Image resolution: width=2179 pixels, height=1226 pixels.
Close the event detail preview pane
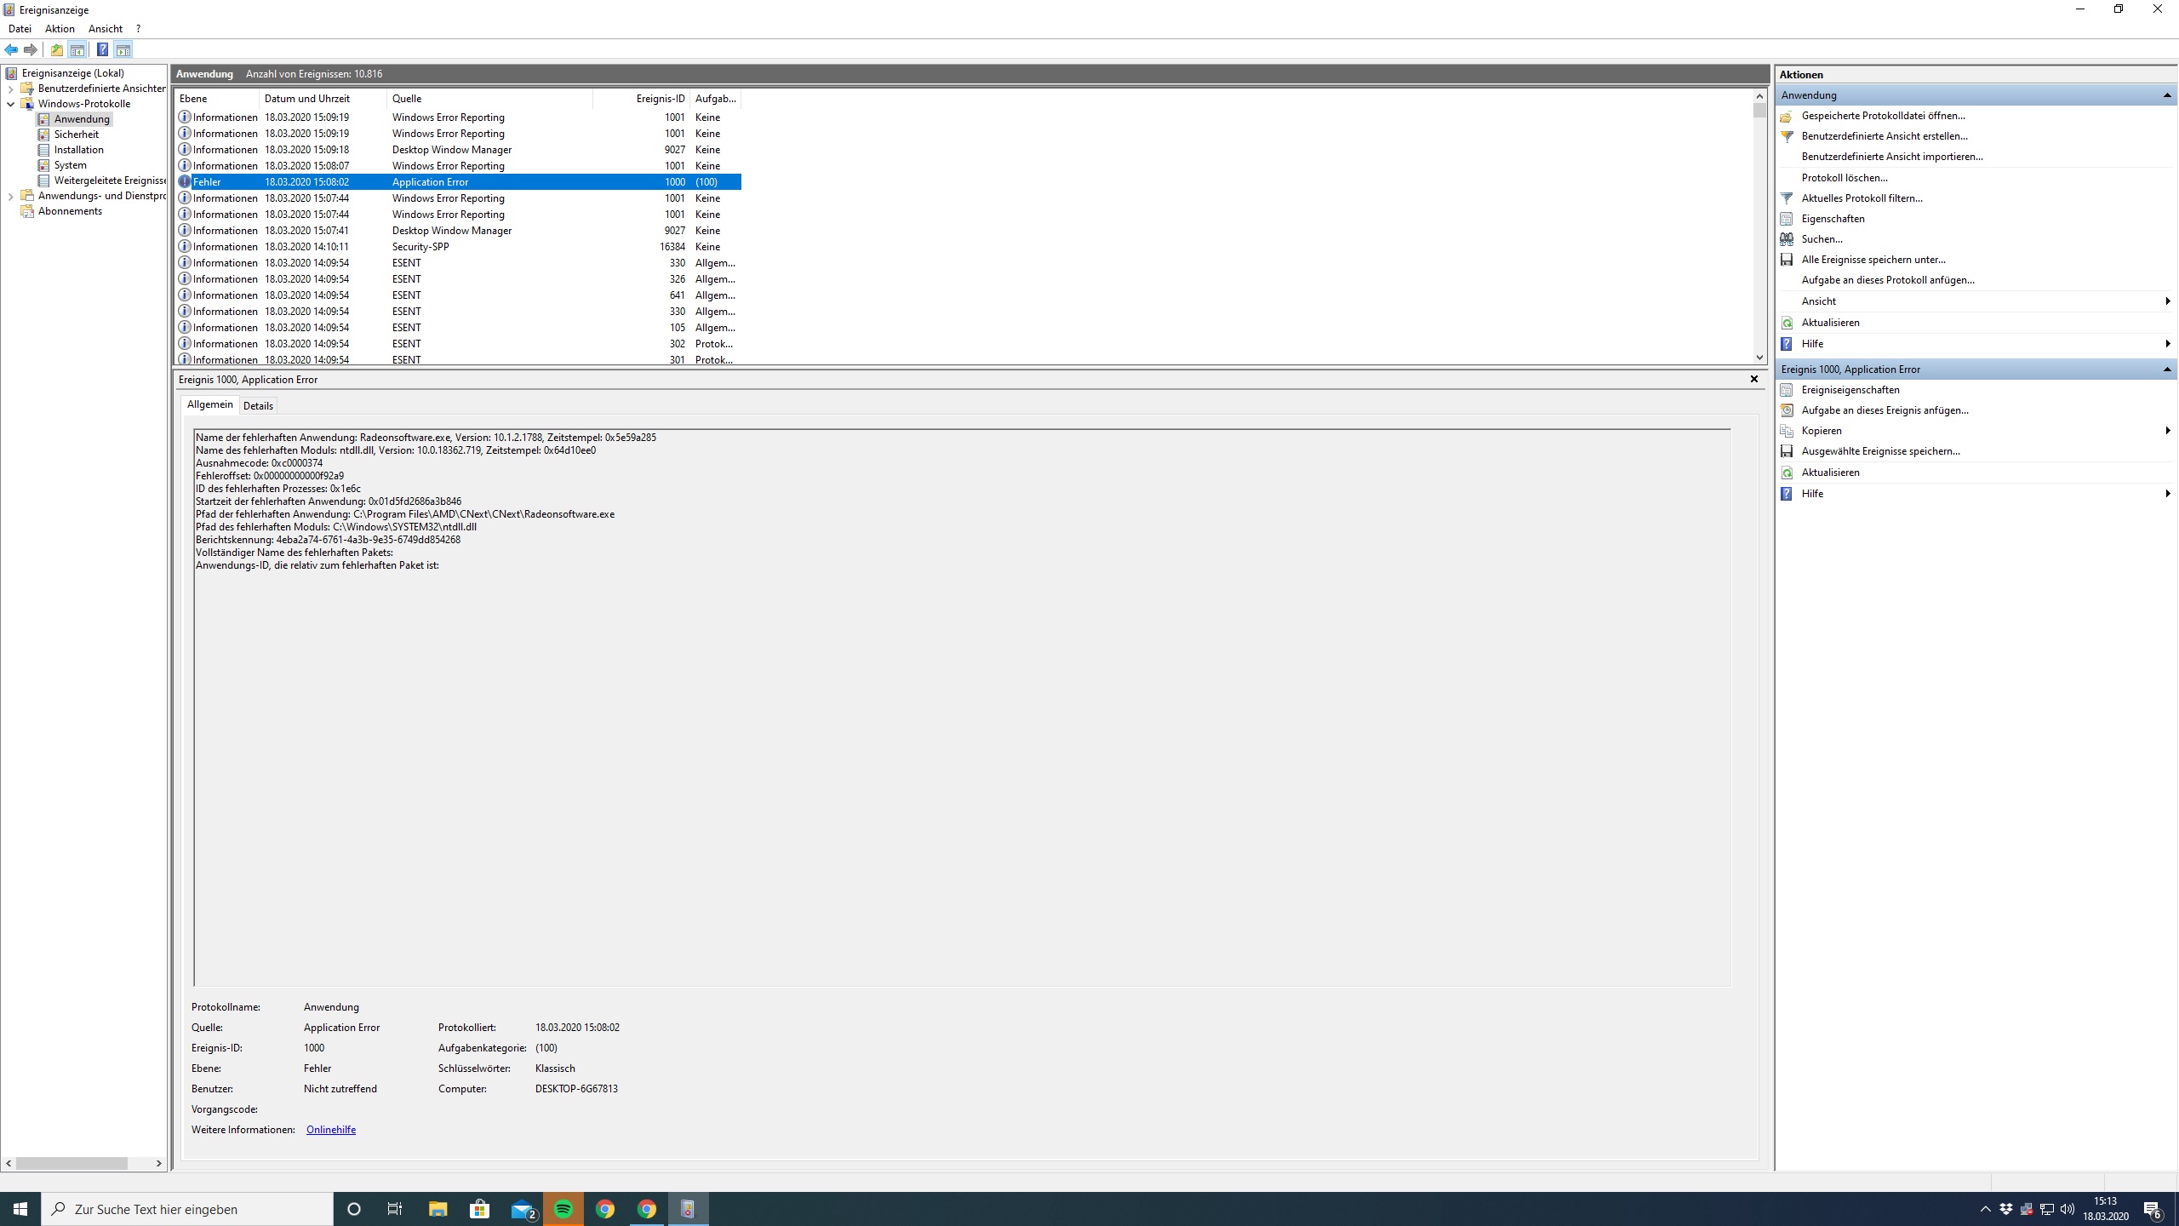coord(1753,379)
